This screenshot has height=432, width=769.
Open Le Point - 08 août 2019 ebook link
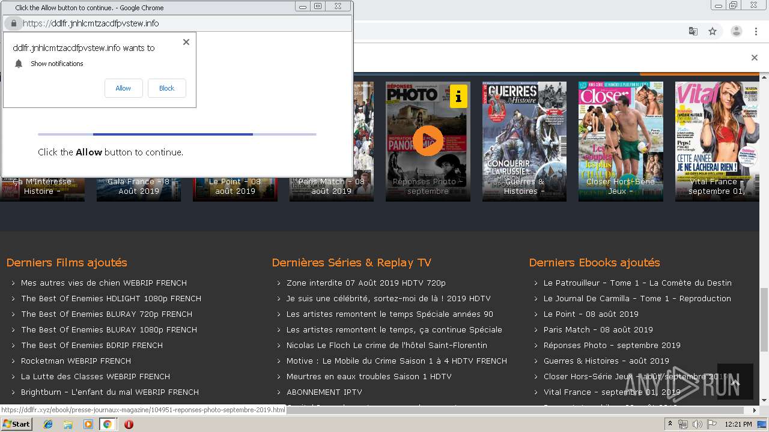[x=591, y=314]
